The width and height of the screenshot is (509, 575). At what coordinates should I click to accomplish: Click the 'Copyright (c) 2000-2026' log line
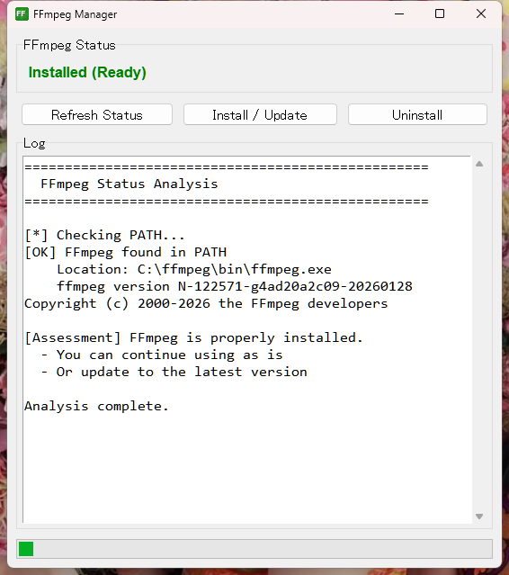point(206,303)
